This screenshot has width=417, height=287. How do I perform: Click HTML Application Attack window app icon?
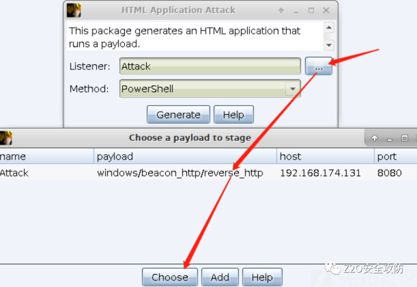click(74, 10)
